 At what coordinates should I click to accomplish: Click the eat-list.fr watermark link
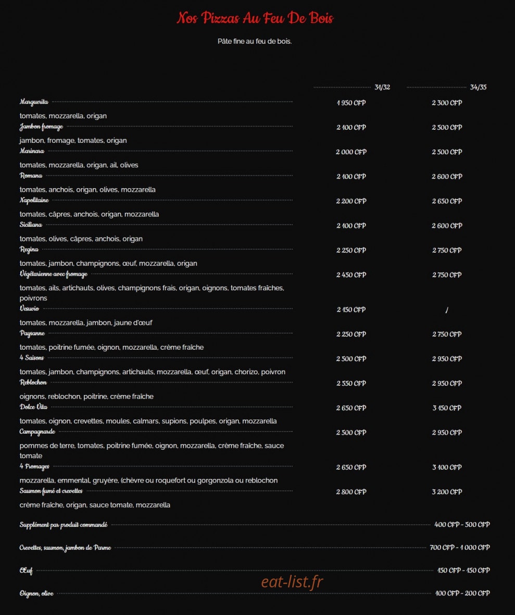click(292, 582)
